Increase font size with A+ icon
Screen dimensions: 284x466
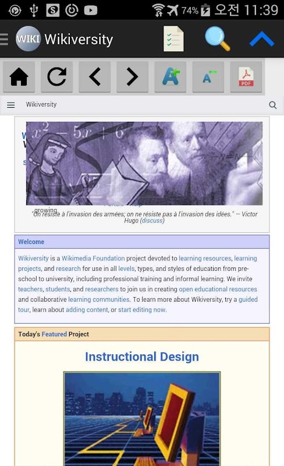pos(170,77)
